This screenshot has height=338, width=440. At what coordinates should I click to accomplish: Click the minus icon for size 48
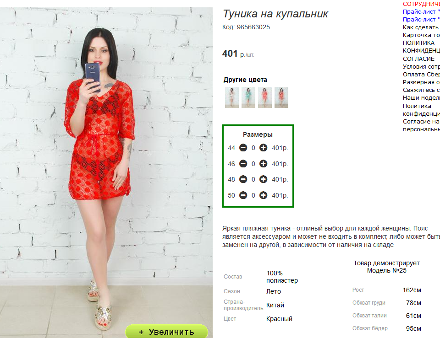[x=243, y=179]
